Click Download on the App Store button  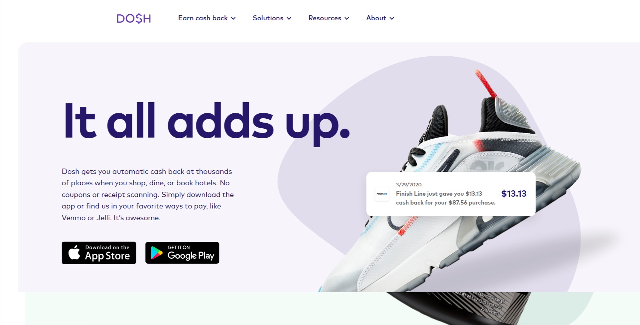[99, 253]
